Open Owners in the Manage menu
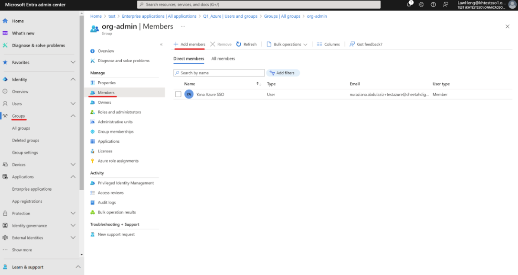The width and height of the screenshot is (518, 275). (x=104, y=102)
